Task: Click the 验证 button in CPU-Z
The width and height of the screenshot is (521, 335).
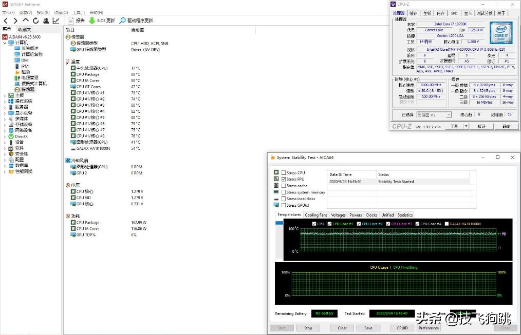Action: (481, 126)
